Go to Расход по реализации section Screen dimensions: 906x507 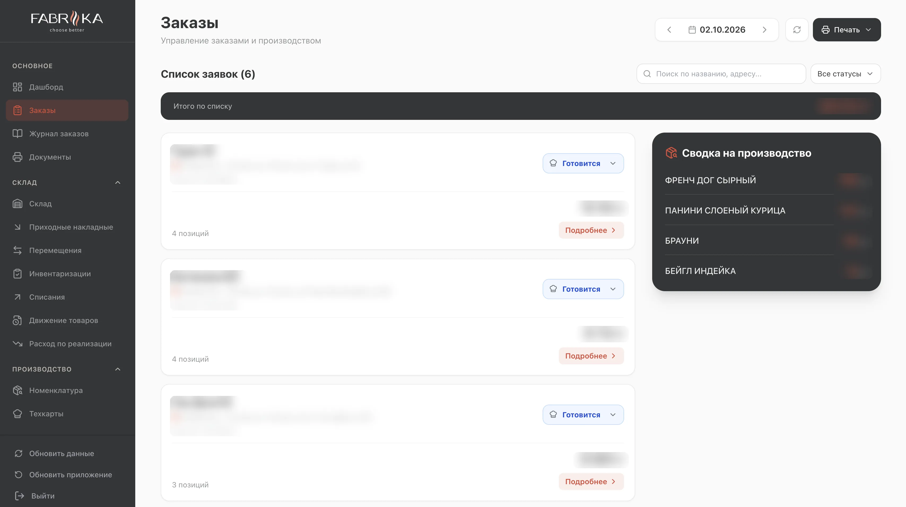click(x=67, y=343)
